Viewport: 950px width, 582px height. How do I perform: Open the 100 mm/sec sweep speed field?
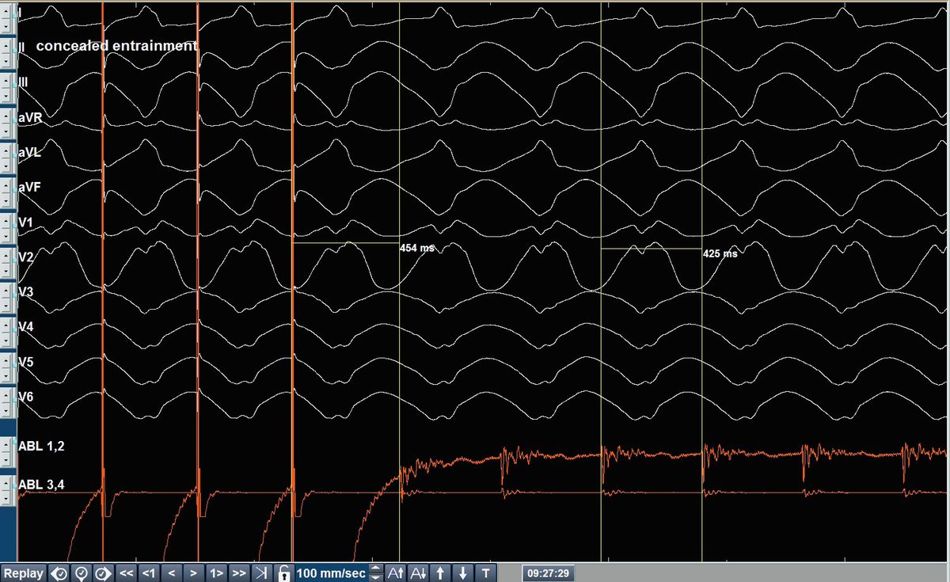332,573
